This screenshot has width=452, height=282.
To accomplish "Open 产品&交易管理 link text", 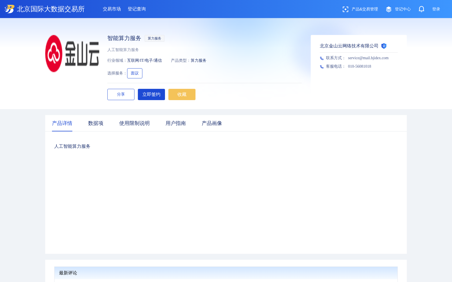I will (365, 9).
